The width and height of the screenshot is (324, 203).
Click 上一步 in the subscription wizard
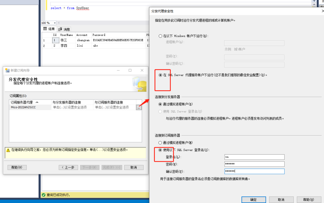click(68, 167)
